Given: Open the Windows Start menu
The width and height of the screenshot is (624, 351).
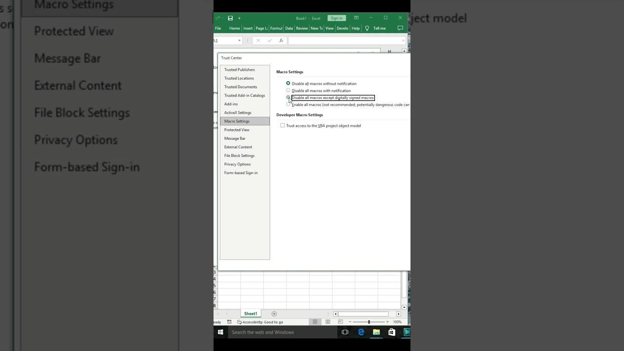Looking at the screenshot, I should click(220, 332).
